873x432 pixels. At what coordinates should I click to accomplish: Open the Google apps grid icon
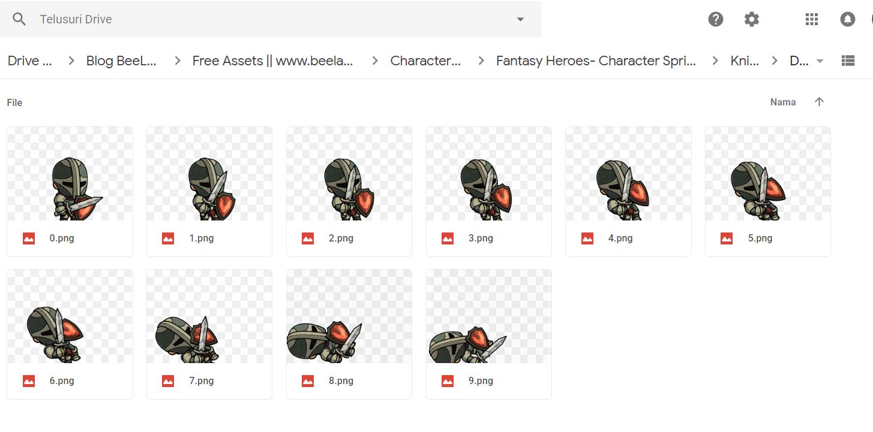[812, 19]
